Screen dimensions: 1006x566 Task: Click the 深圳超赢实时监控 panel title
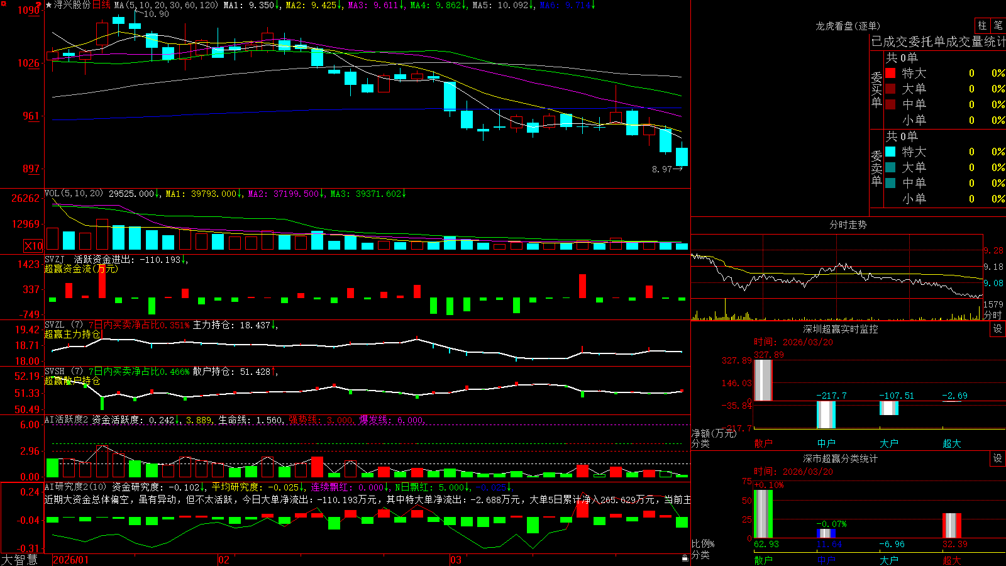(x=841, y=329)
